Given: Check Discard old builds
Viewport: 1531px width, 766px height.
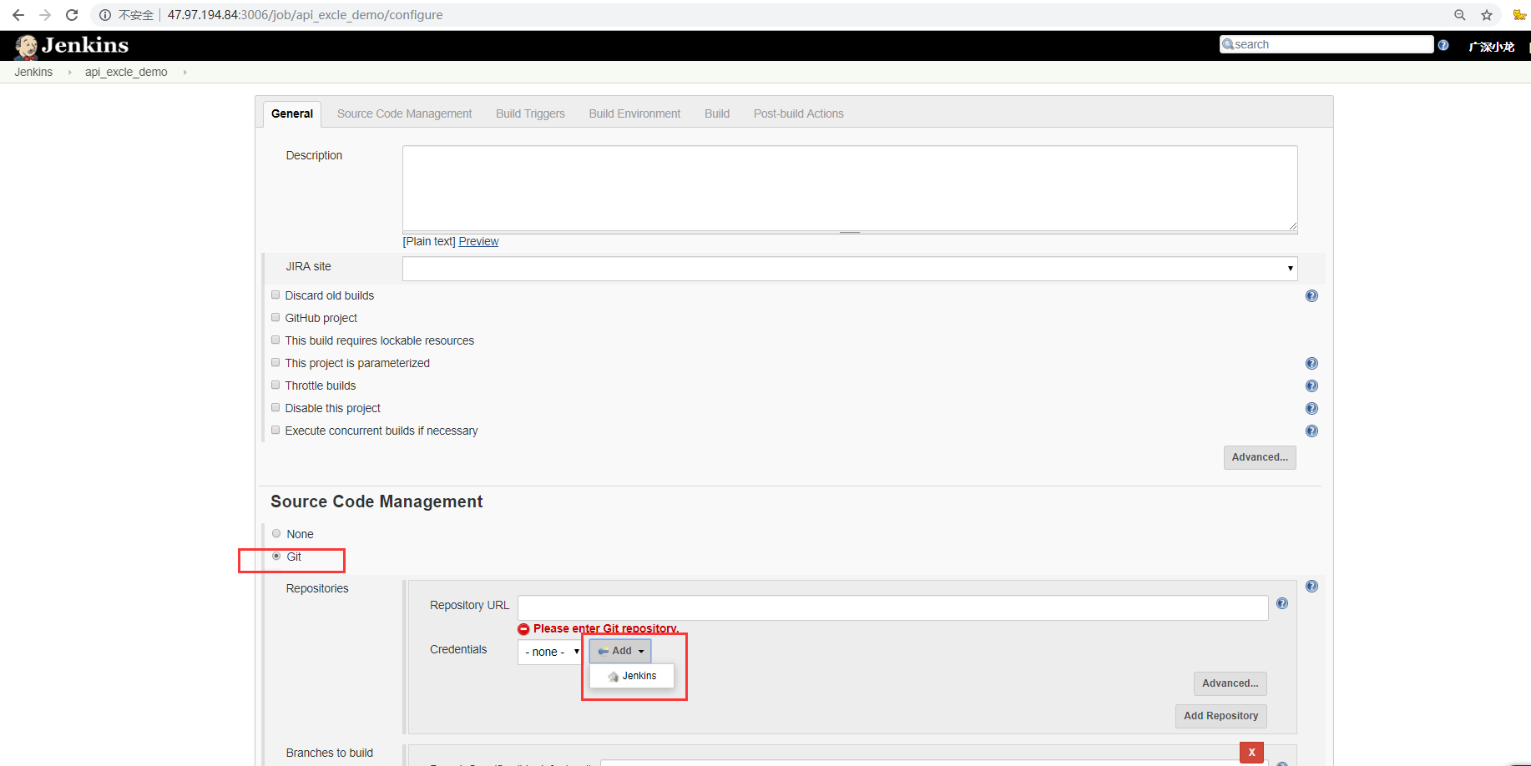Looking at the screenshot, I should 275,295.
